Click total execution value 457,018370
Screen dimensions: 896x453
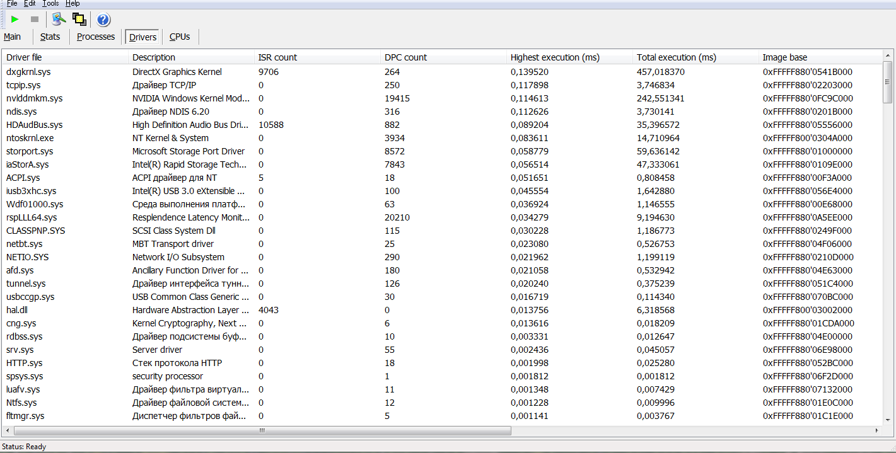(661, 72)
